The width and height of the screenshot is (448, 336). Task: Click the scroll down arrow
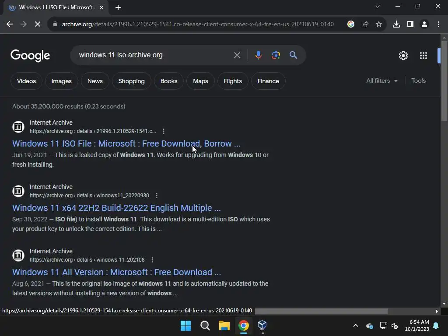tap(444, 304)
